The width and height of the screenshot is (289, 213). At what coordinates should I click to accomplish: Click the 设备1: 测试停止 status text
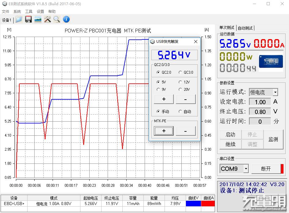click(242, 190)
